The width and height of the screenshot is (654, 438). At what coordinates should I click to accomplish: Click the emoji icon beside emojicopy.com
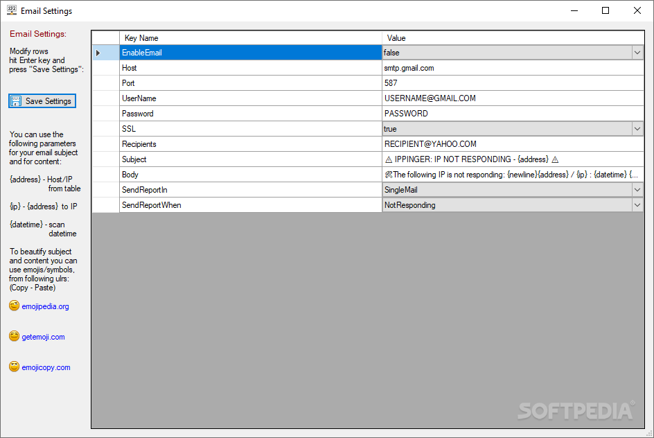pyautogui.click(x=14, y=367)
